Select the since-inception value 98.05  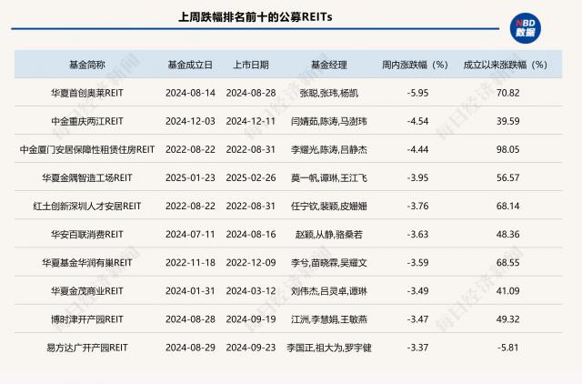(507, 149)
